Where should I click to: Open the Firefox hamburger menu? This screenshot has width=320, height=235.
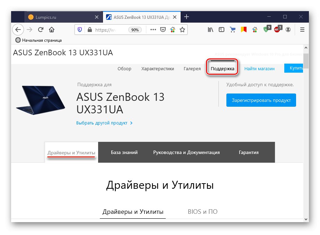pos(302,30)
